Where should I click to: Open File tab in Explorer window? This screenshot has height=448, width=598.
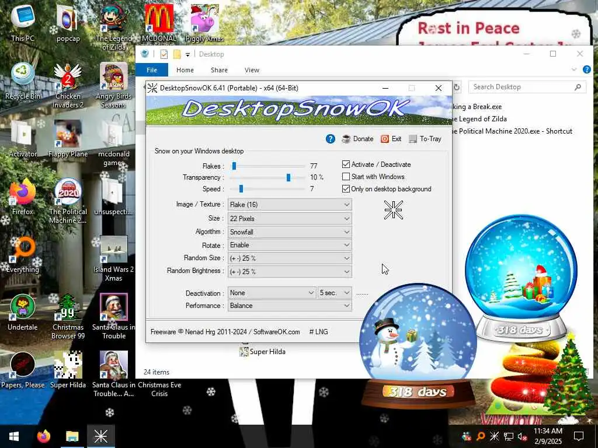pos(152,70)
